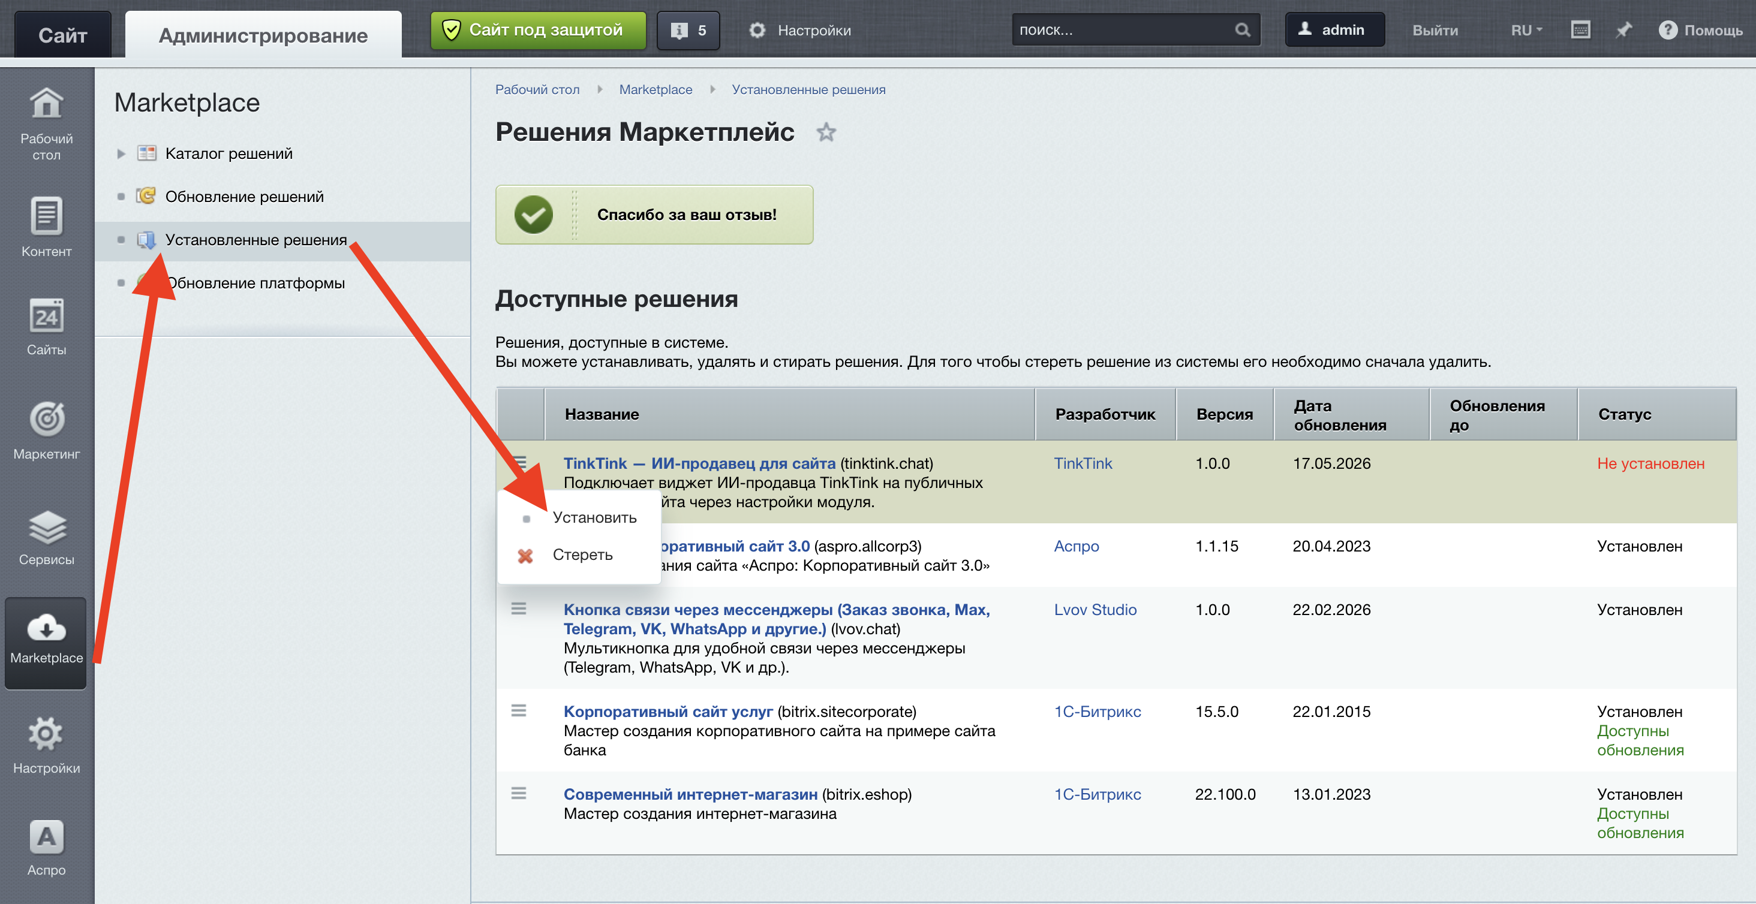The image size is (1756, 904).
Task: Click the search magnifier icon
Action: click(1242, 30)
